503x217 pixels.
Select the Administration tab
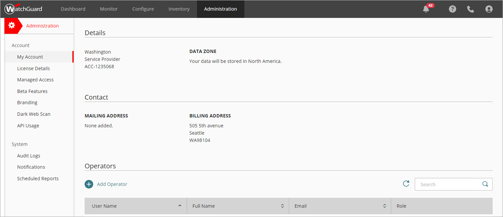pos(220,9)
